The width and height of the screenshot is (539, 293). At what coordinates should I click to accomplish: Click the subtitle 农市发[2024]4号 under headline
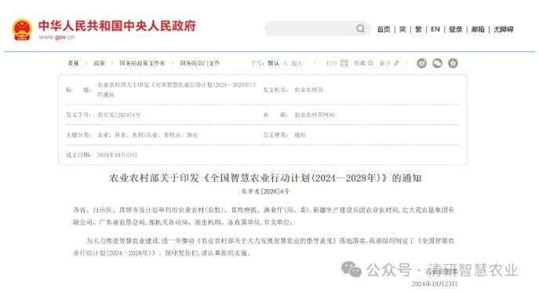tap(265, 192)
